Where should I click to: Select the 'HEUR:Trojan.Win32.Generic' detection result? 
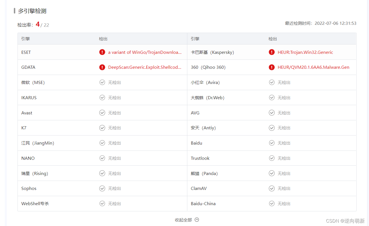[x=305, y=52]
